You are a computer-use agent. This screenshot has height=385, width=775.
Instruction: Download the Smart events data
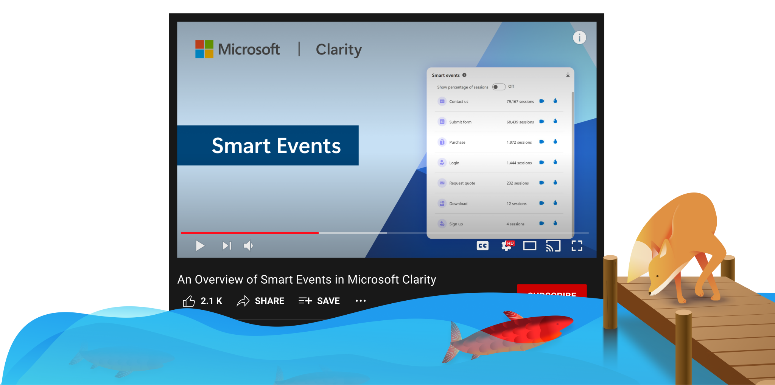568,75
